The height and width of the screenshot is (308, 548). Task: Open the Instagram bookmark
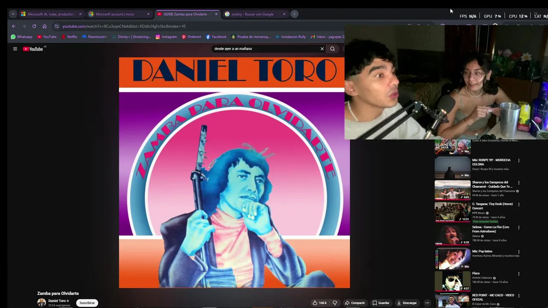(x=166, y=37)
